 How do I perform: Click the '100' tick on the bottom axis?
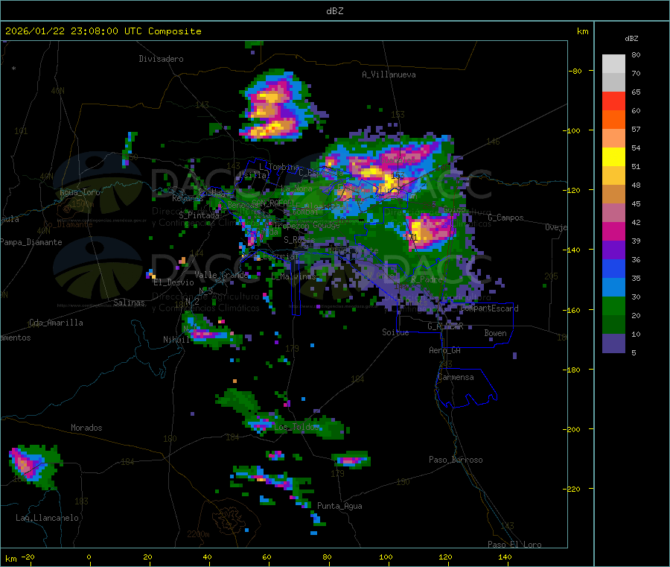(386, 557)
